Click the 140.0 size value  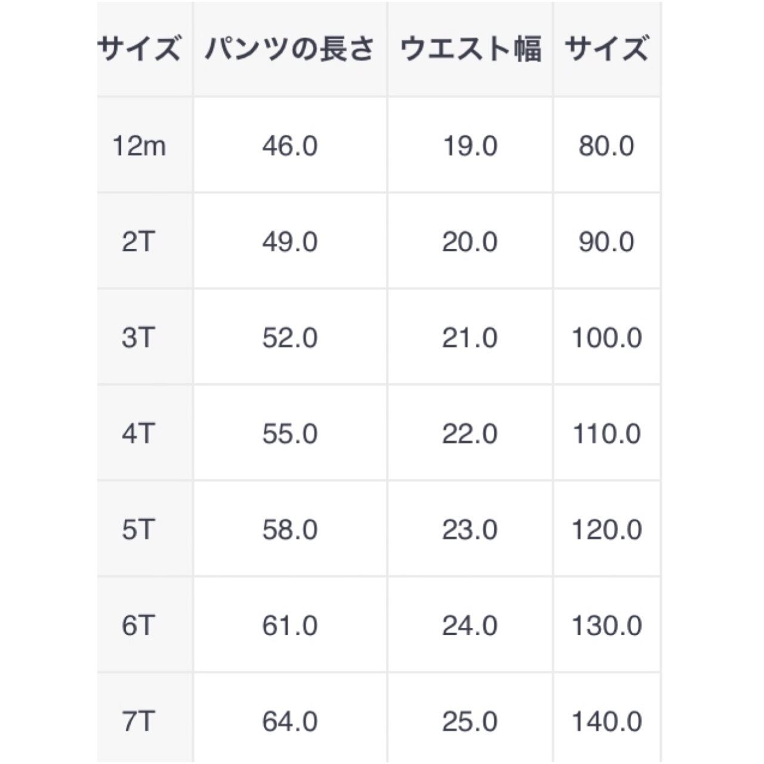(606, 722)
